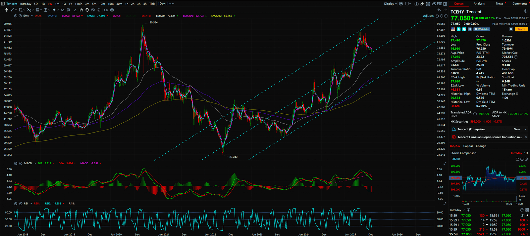Open EMA indicator settings gear
The height and width of the screenshot is (236, 530).
[16, 16]
